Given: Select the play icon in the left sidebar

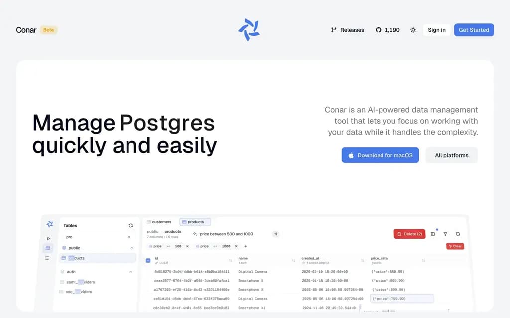Looking at the screenshot, I should coord(48,238).
